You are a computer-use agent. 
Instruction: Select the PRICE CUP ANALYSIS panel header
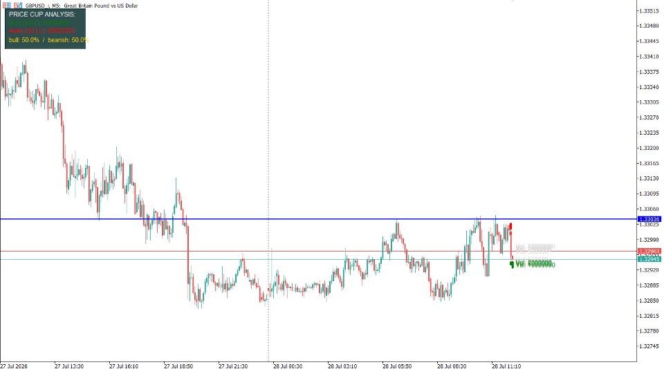point(42,14)
